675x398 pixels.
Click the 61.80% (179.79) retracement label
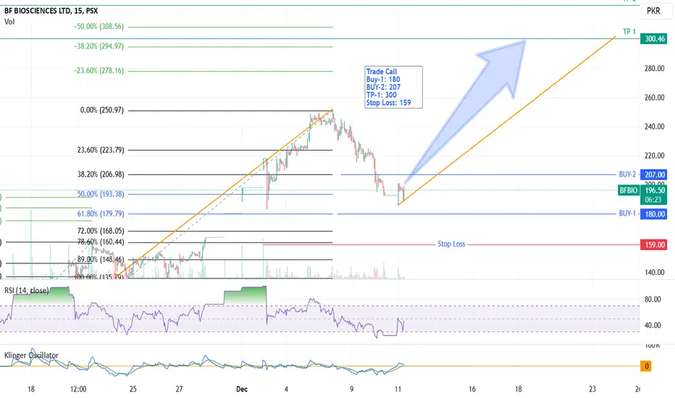[101, 213]
